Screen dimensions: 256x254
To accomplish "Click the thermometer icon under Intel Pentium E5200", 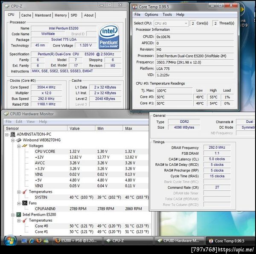I will pos(25,220).
